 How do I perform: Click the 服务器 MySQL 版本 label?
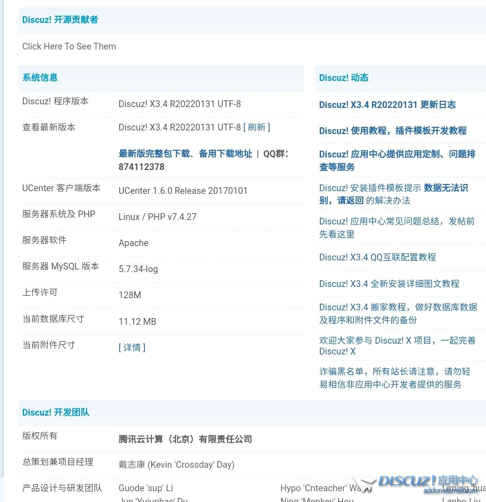[61, 266]
